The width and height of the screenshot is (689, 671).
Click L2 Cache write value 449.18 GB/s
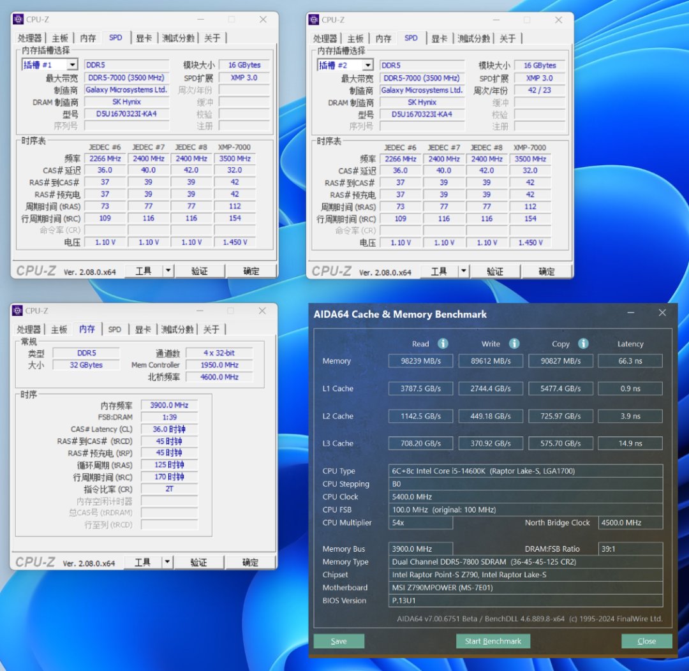click(491, 416)
